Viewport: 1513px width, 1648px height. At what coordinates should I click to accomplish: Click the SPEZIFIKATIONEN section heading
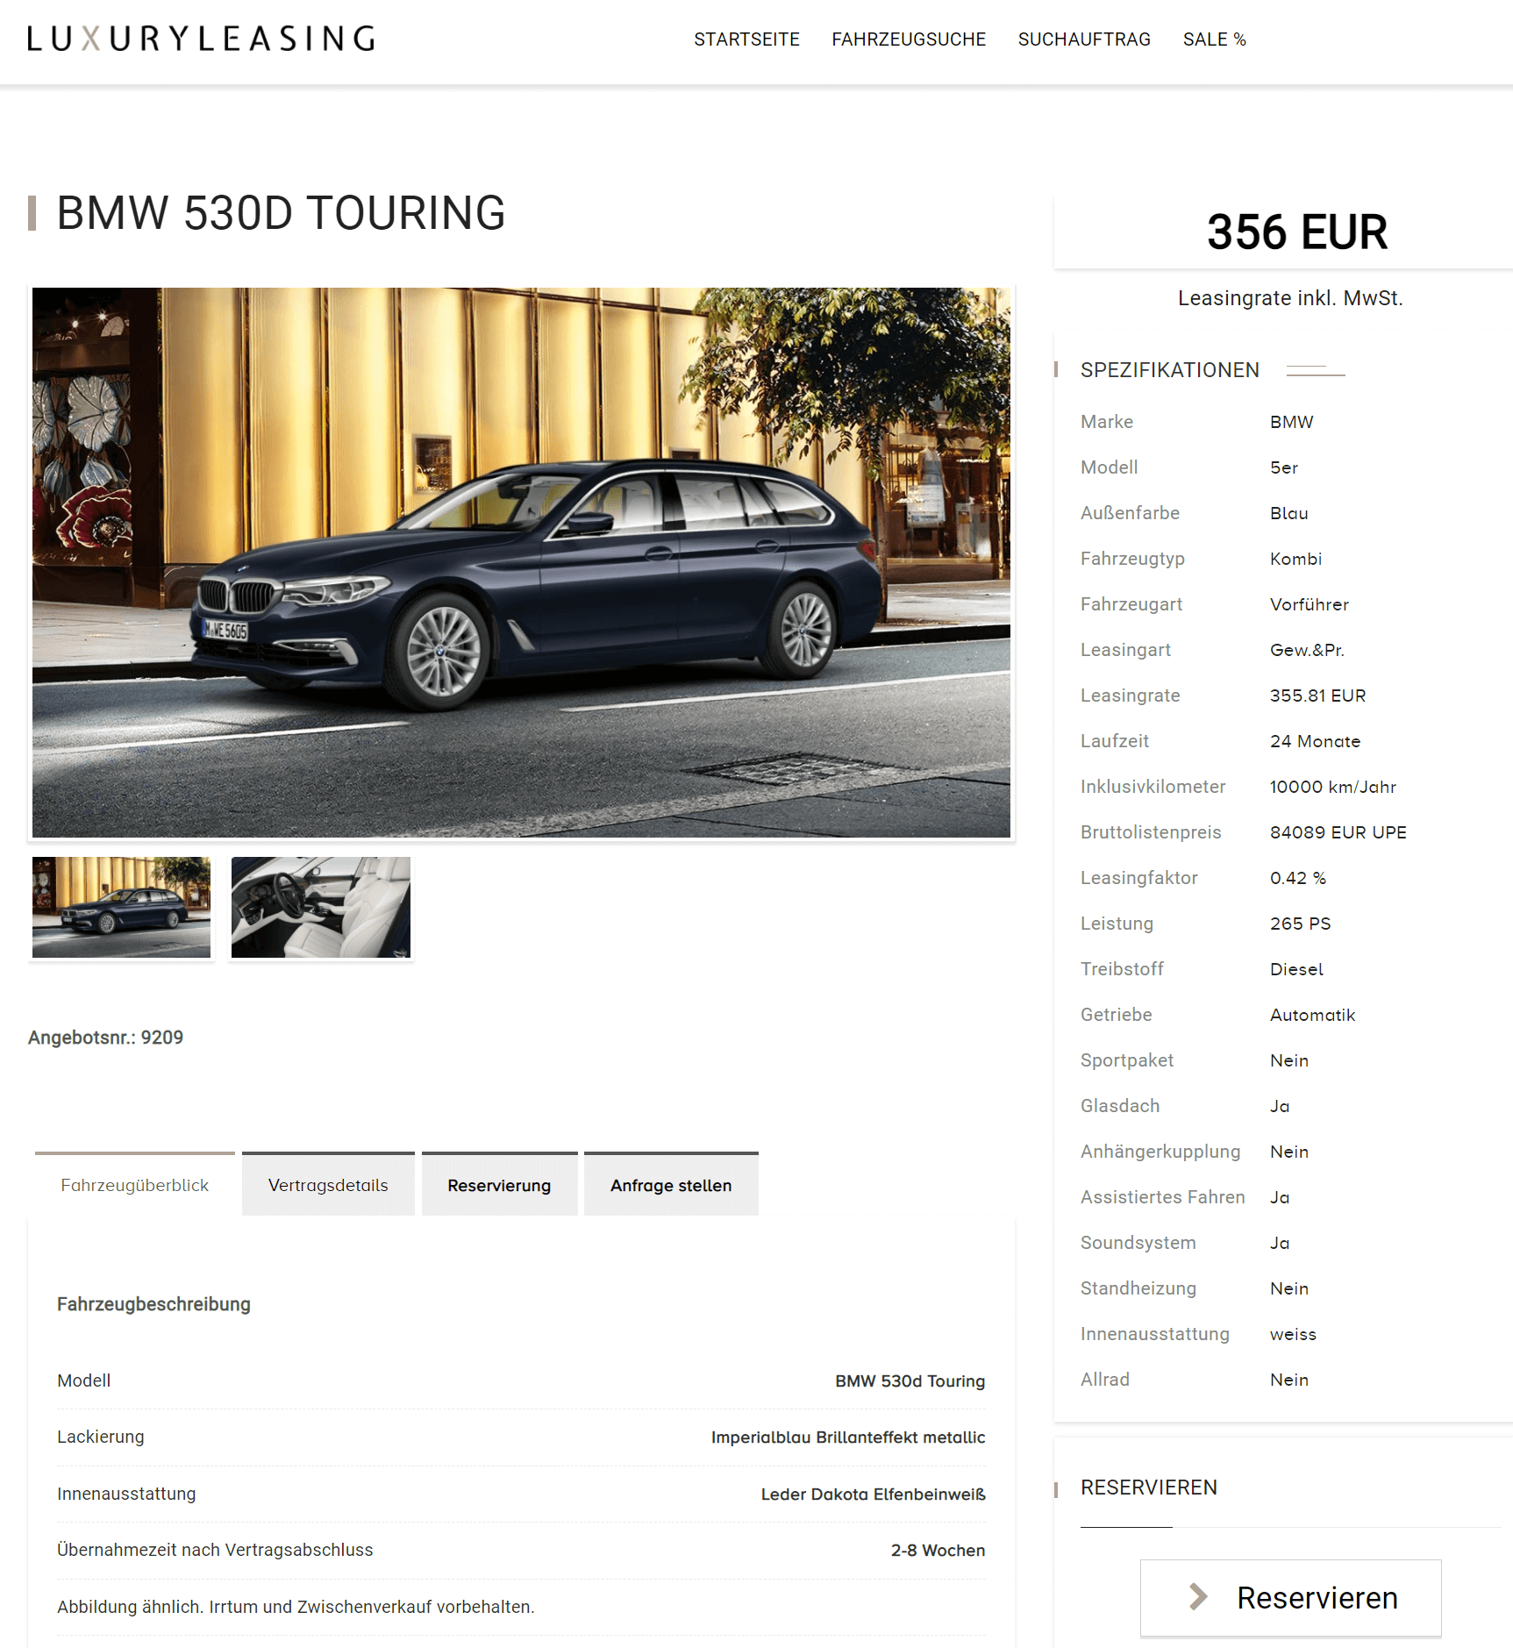pyautogui.click(x=1169, y=370)
